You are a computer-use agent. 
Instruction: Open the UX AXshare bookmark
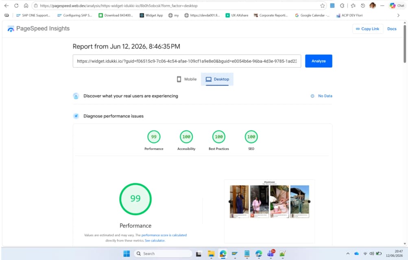coord(237,15)
